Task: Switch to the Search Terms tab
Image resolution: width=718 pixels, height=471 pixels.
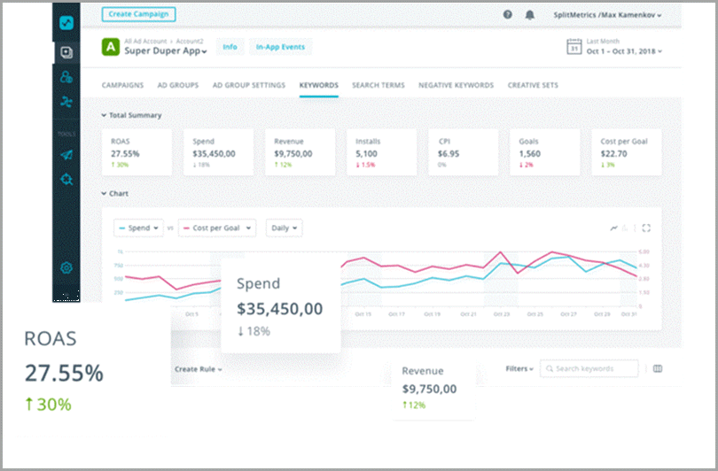Action: pyautogui.click(x=378, y=85)
